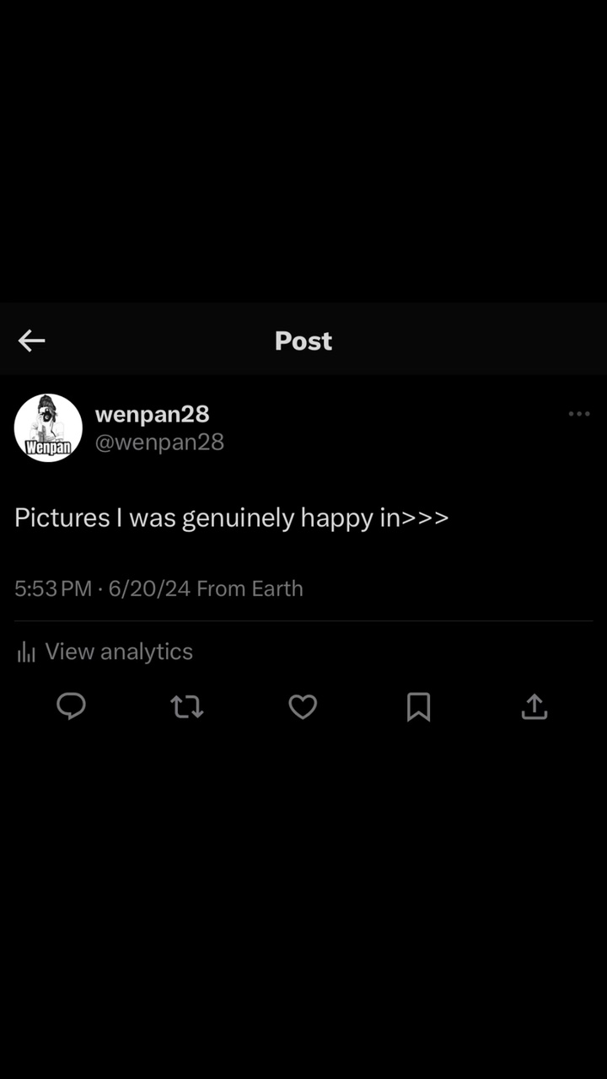Open the reply speech bubble icon
The height and width of the screenshot is (1079, 607).
tap(71, 706)
